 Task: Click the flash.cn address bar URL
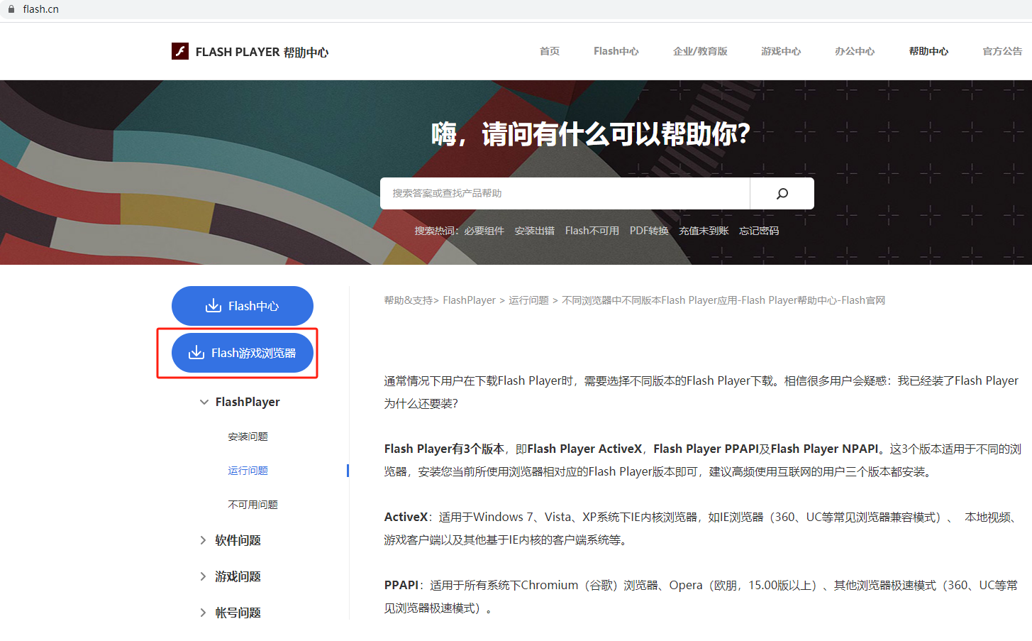[x=40, y=9]
